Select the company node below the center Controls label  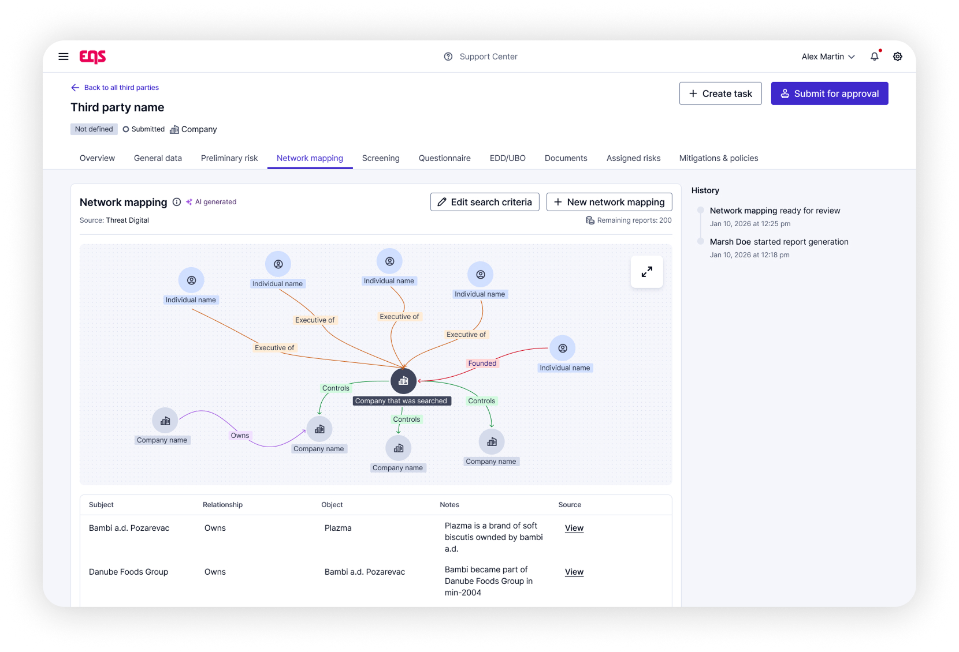(399, 448)
